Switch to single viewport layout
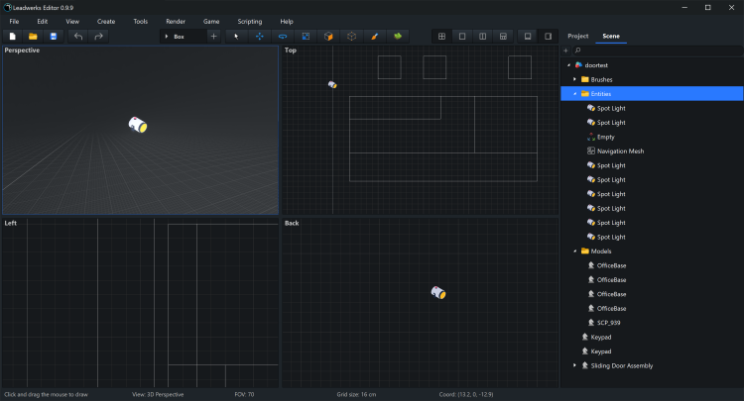This screenshot has height=401, width=744. click(462, 37)
